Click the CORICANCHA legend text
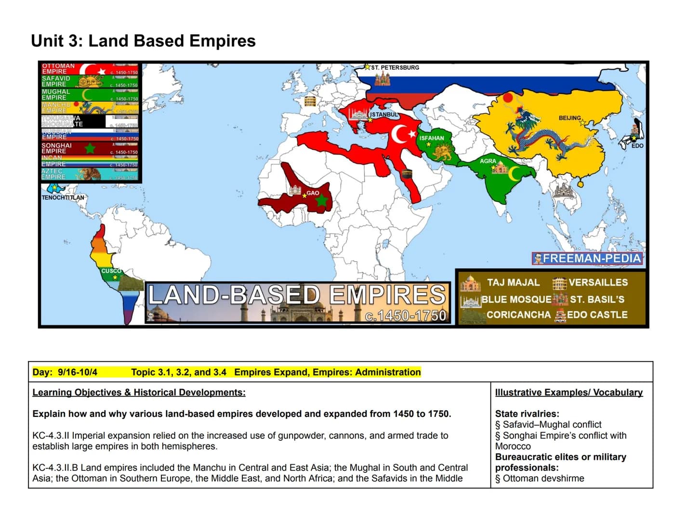The width and height of the screenshot is (673, 520). point(518,315)
